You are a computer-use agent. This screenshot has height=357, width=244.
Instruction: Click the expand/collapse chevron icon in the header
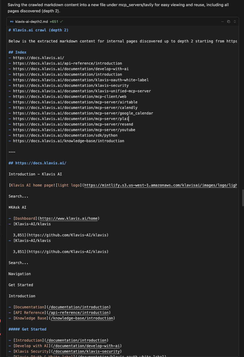point(234,22)
